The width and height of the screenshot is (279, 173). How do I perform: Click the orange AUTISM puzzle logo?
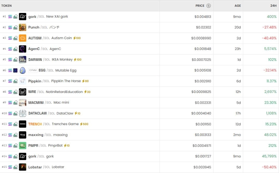pyautogui.click(x=22, y=38)
